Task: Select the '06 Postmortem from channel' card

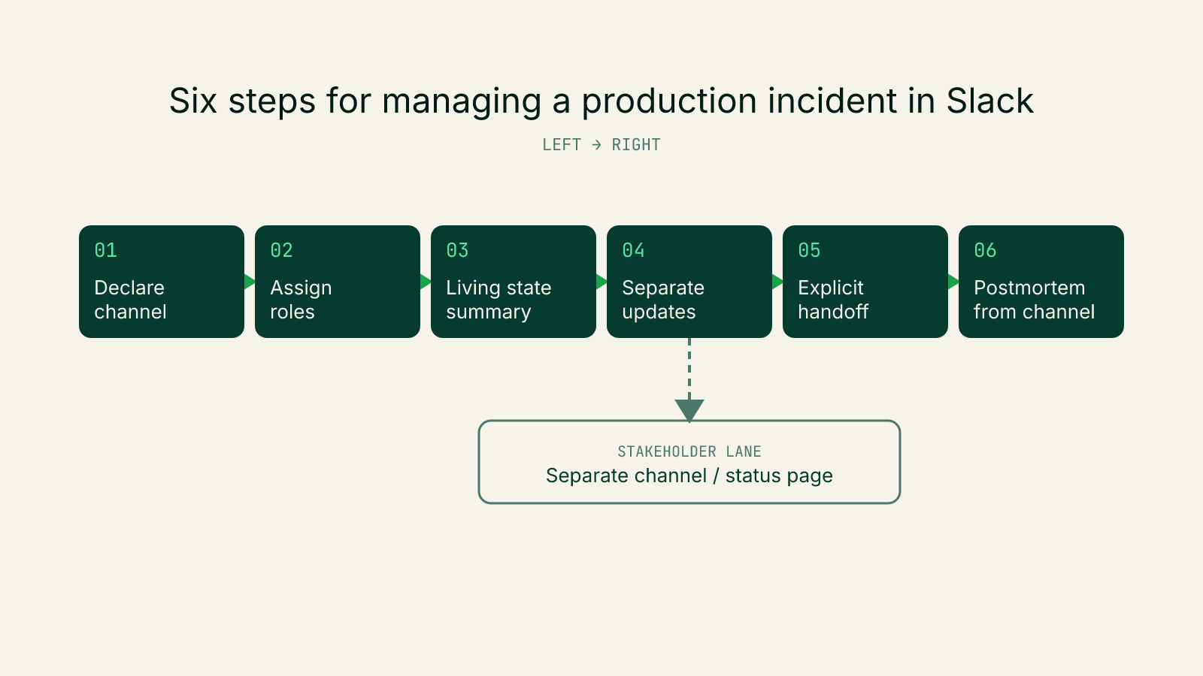Action: 1041,282
